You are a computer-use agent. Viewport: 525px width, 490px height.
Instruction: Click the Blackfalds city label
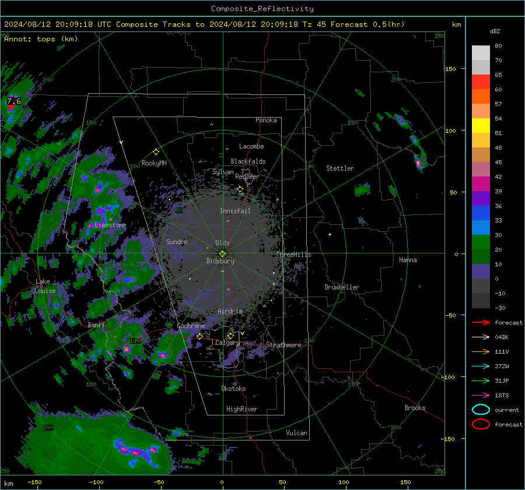pos(248,161)
